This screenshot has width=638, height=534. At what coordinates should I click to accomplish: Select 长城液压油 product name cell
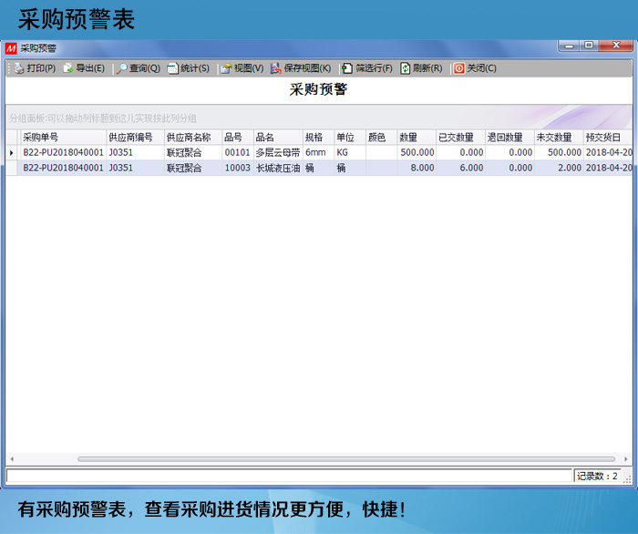278,168
